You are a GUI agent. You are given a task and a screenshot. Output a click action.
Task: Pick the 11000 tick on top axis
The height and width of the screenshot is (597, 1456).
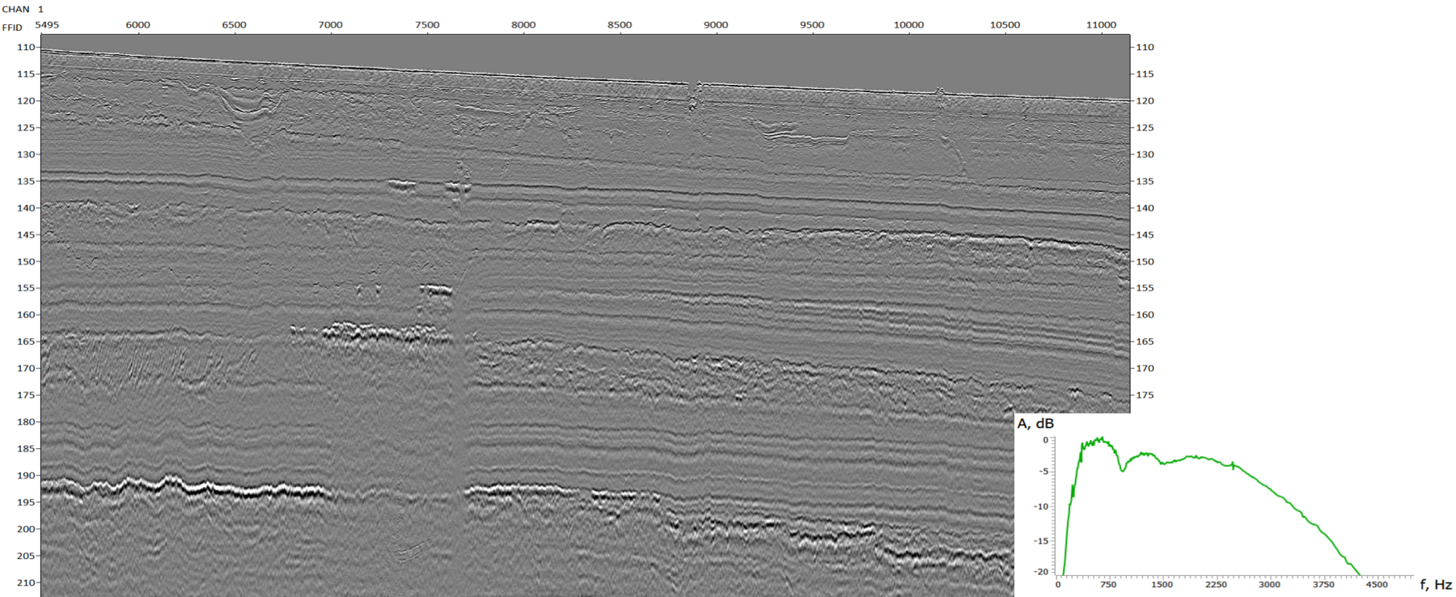pos(1101,25)
